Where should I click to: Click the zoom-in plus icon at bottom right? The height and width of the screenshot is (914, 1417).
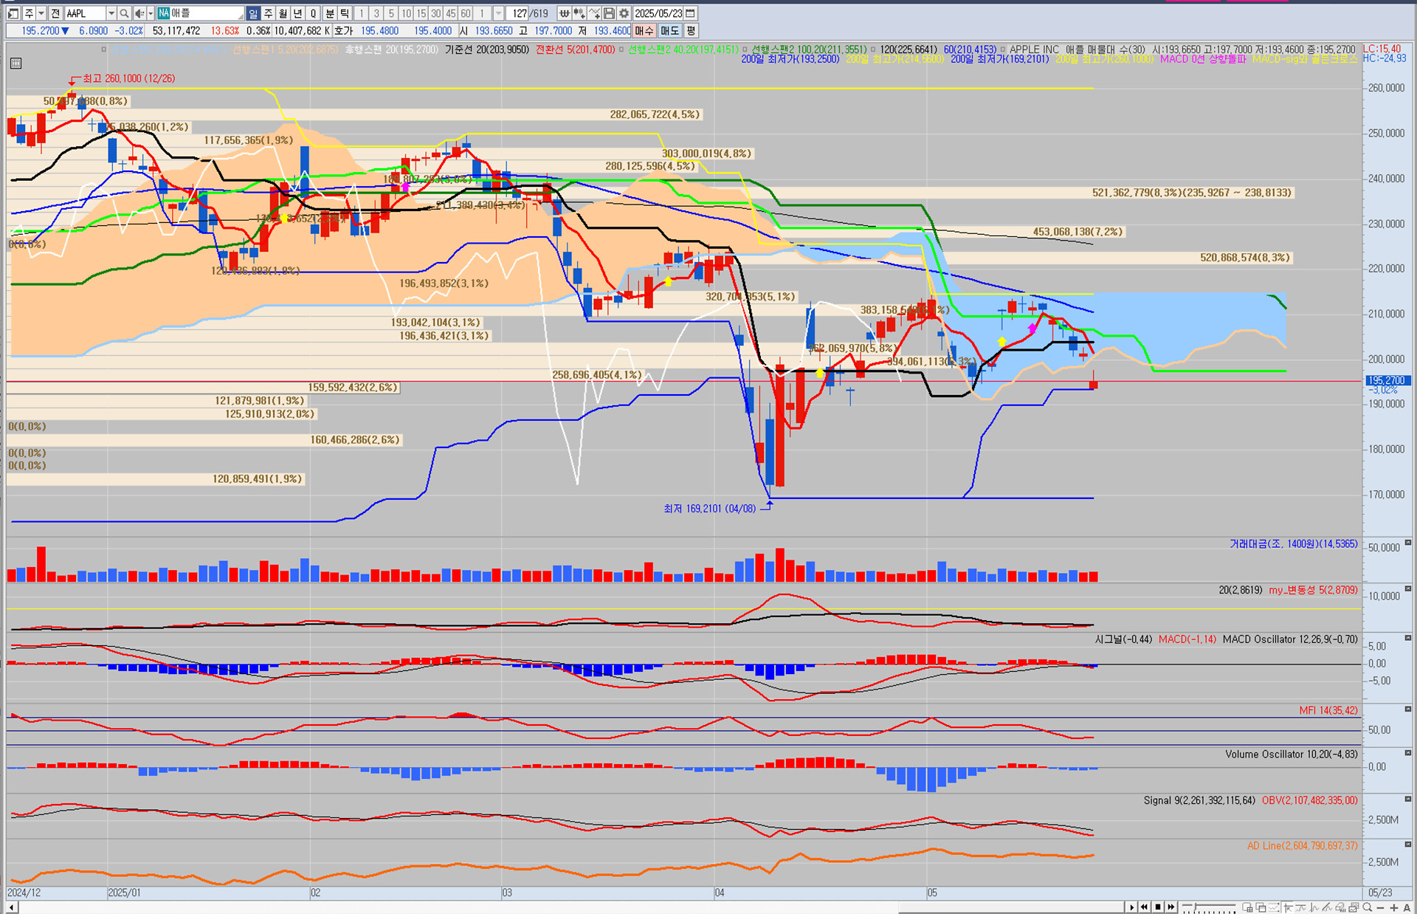click(1393, 907)
